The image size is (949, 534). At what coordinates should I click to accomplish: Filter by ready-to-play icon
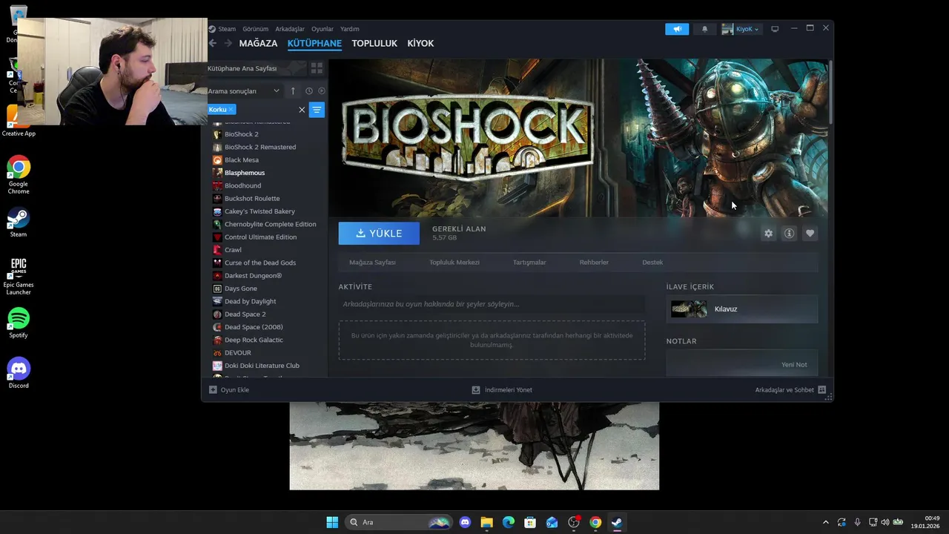click(x=322, y=90)
